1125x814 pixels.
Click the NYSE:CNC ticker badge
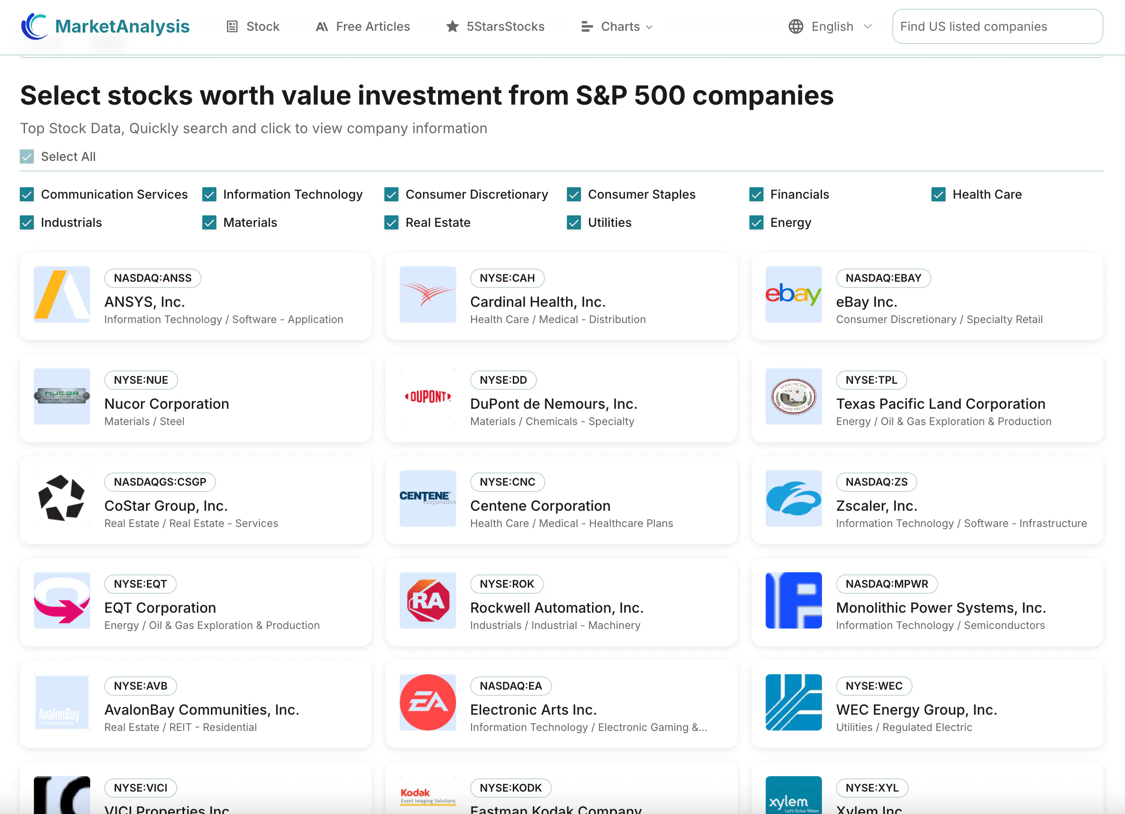click(x=508, y=482)
